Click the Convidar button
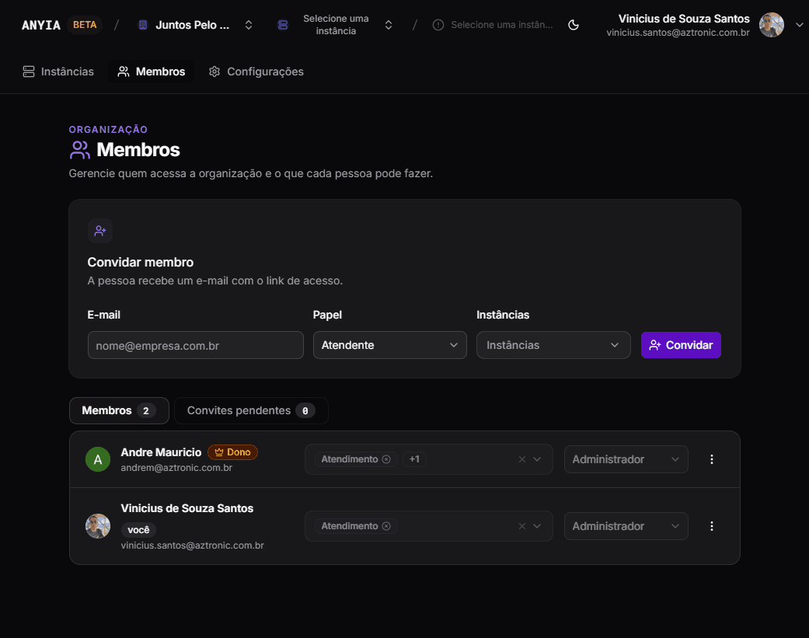The image size is (809, 638). 681,345
